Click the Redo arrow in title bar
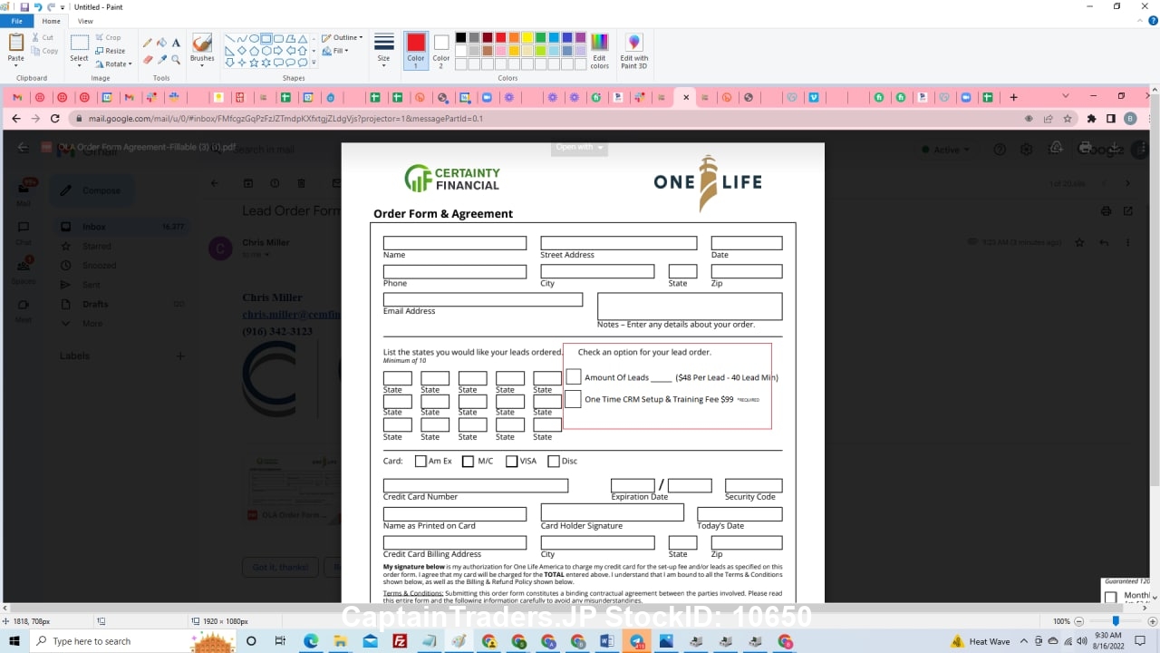The width and height of the screenshot is (1160, 653). 52,6
